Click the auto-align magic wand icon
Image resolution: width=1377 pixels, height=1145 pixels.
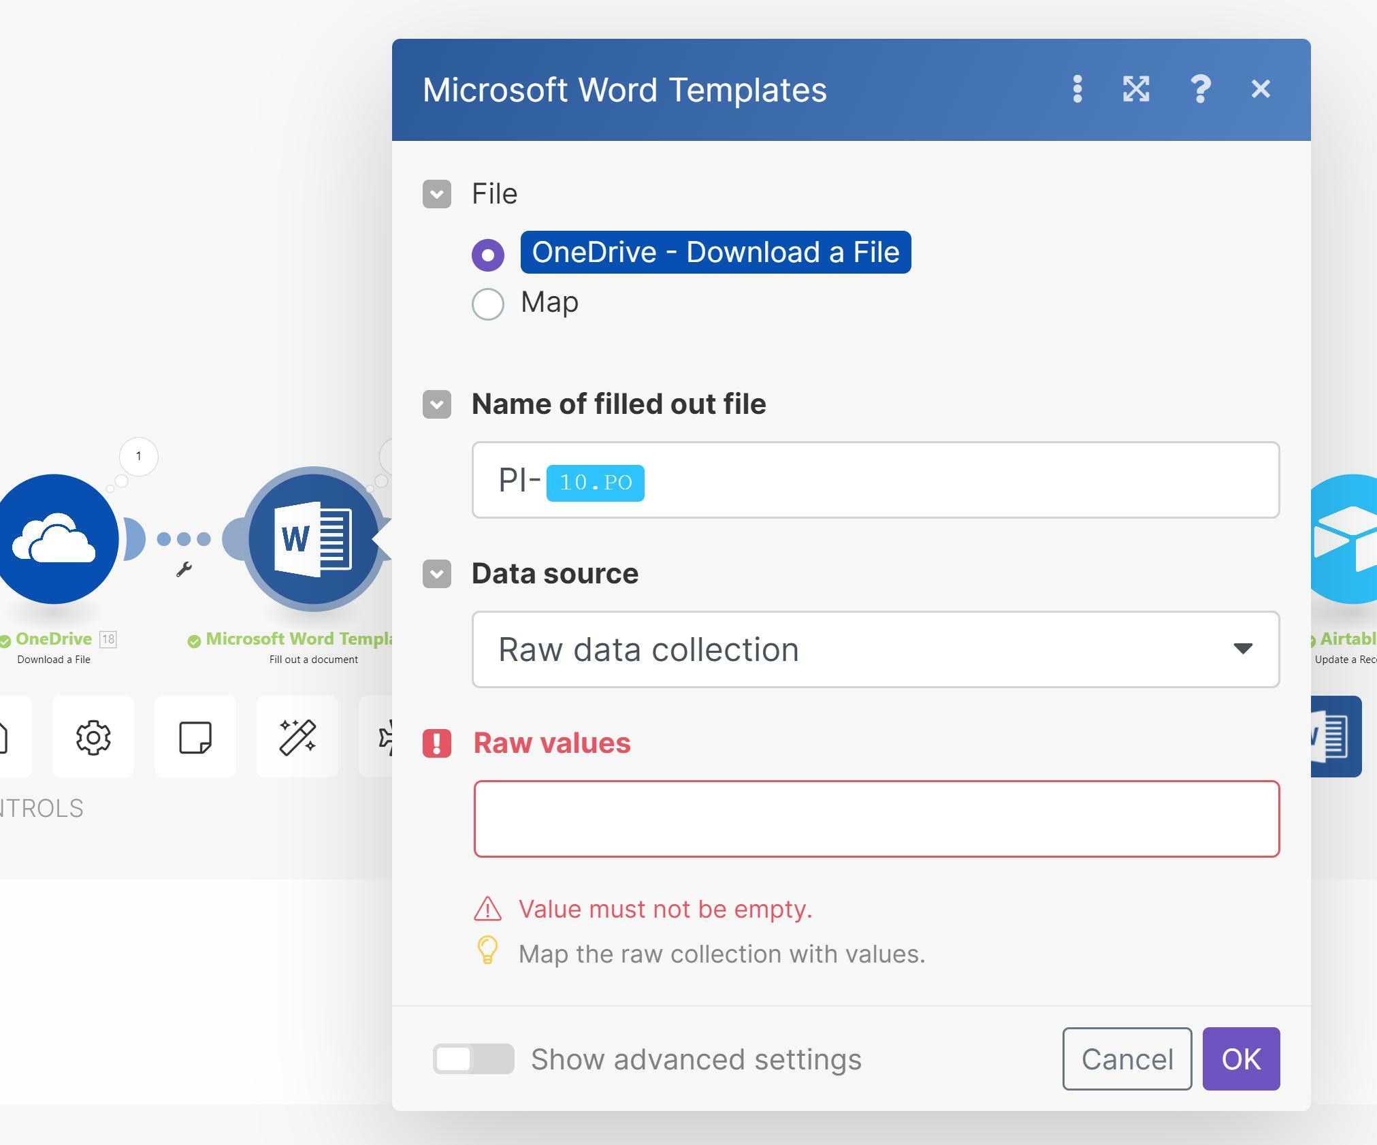pos(297,737)
